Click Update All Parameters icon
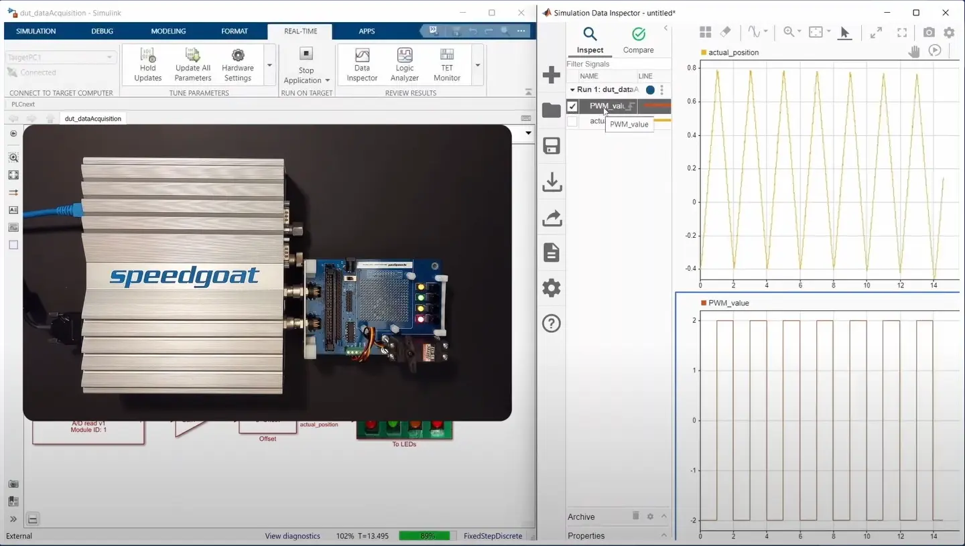This screenshot has height=546, width=965. [x=193, y=55]
